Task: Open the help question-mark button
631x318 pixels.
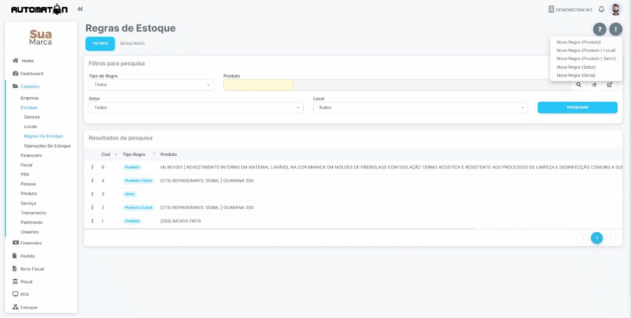Action: (x=599, y=30)
